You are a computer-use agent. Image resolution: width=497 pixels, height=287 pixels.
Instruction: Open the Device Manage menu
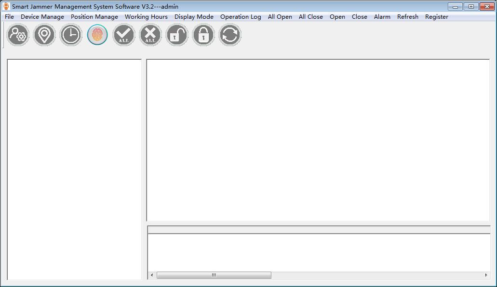[x=42, y=17]
